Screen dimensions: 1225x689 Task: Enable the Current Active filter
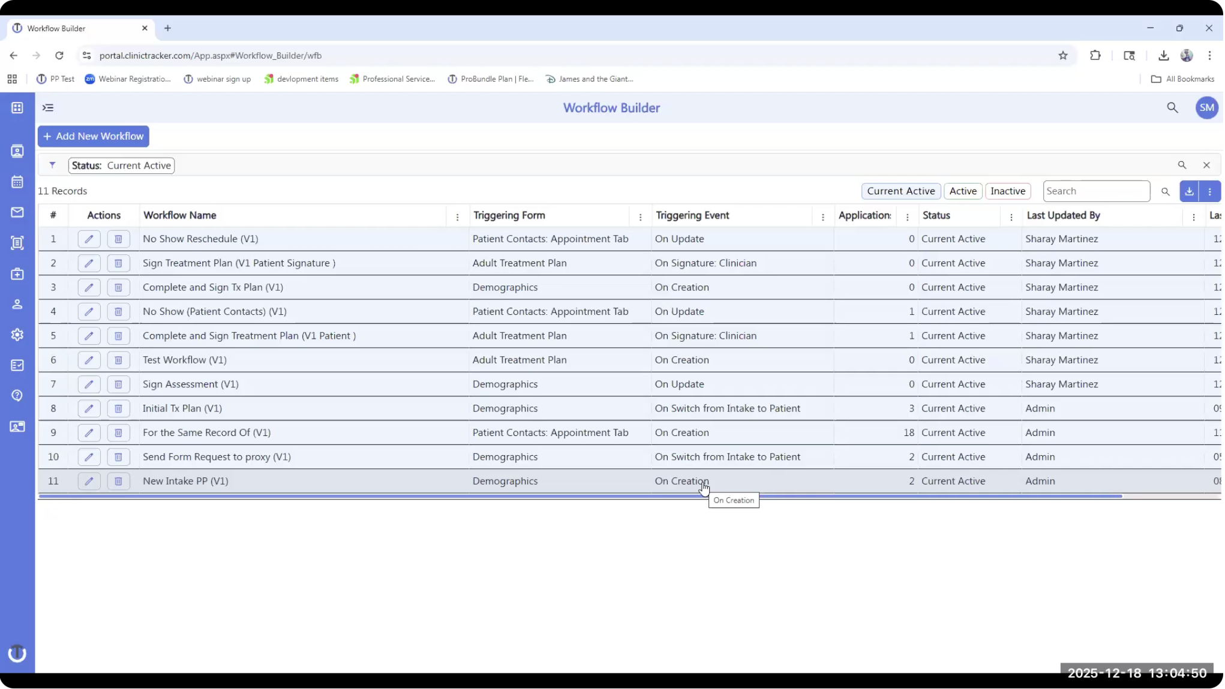[x=900, y=191]
